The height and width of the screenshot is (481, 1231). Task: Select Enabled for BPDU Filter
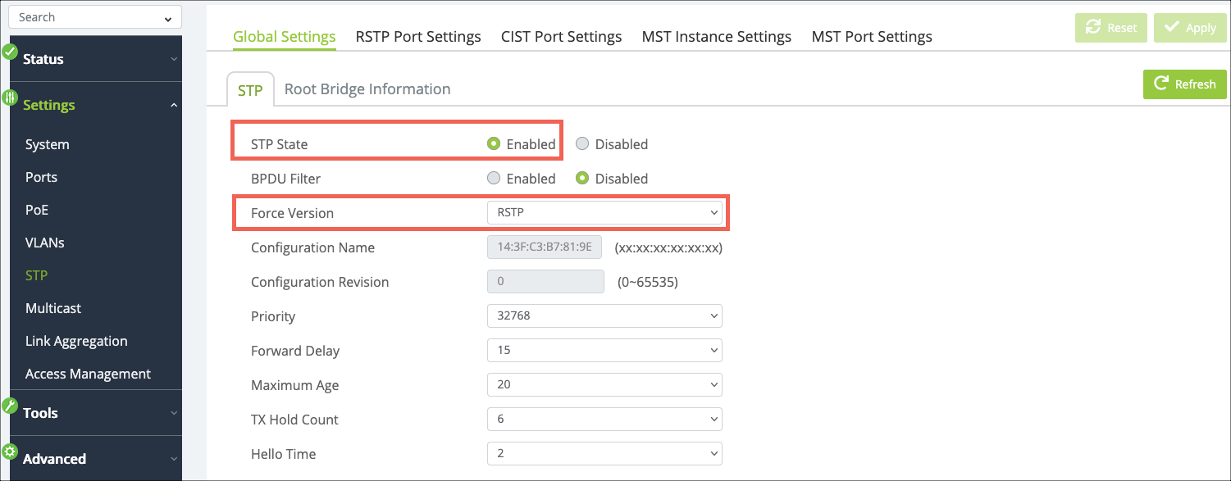(x=494, y=179)
